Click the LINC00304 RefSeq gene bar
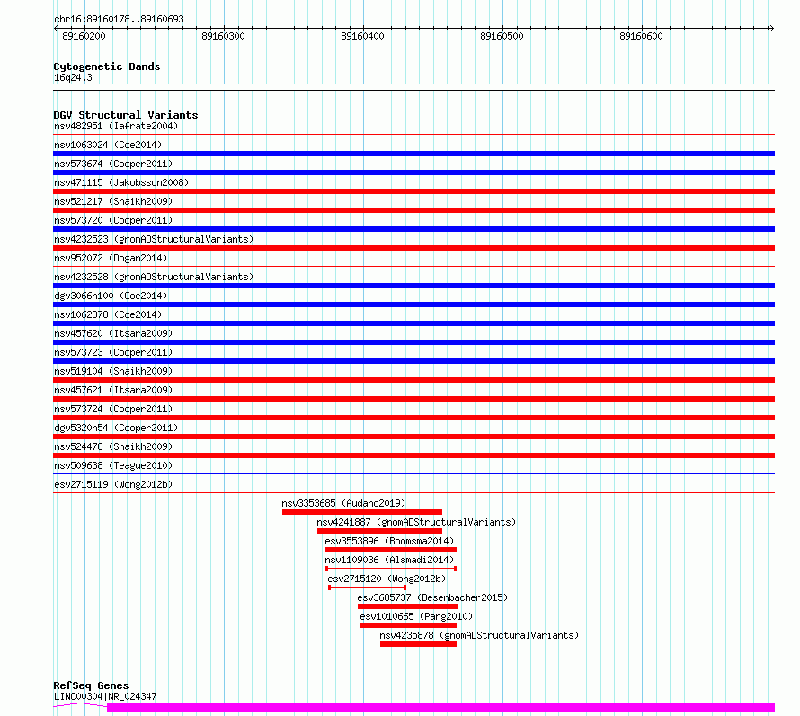 [x=440, y=707]
